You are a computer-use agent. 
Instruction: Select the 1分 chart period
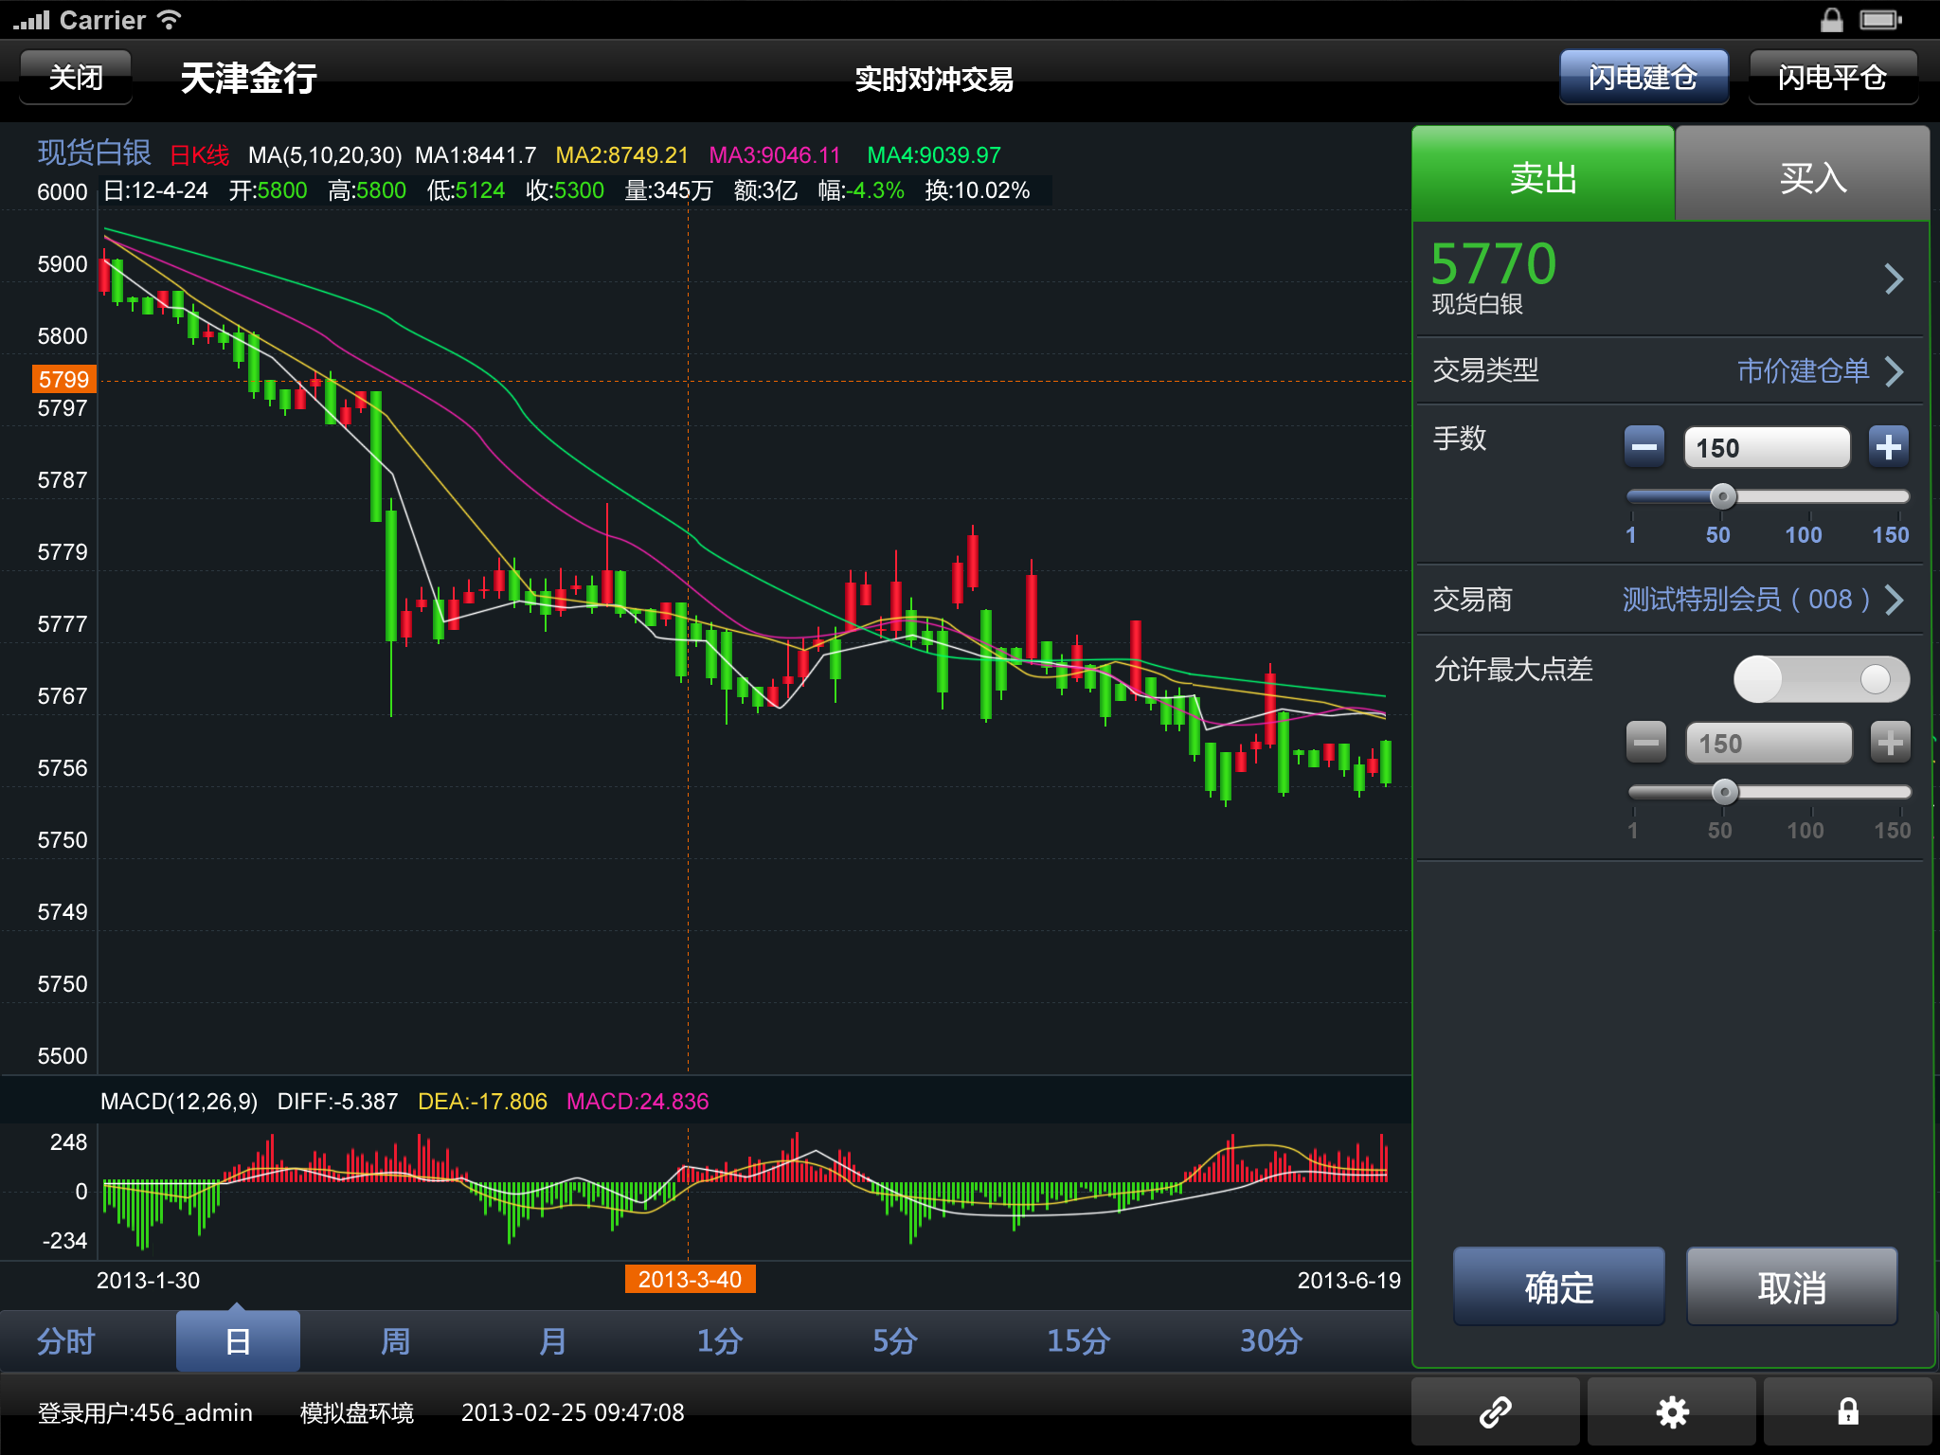click(x=719, y=1341)
